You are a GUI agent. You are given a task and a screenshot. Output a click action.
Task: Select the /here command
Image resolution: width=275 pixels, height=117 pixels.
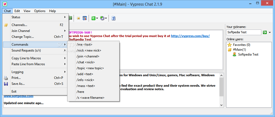pos(93,92)
